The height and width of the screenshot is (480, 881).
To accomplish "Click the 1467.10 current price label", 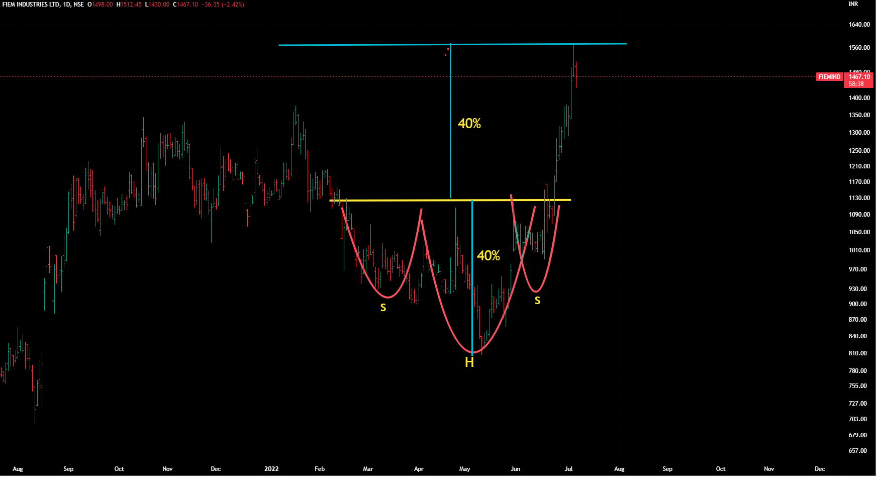I will (x=859, y=77).
